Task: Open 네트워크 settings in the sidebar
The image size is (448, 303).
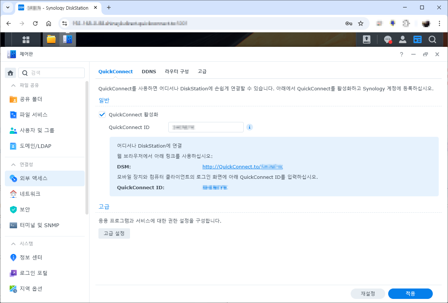Action: click(x=45, y=194)
